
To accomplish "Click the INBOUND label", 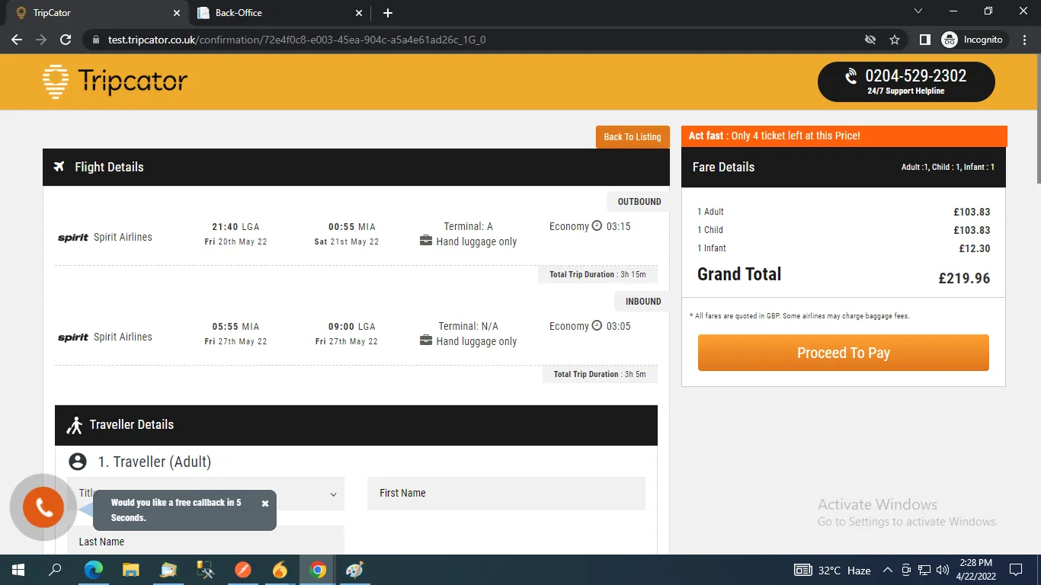I will [x=643, y=302].
